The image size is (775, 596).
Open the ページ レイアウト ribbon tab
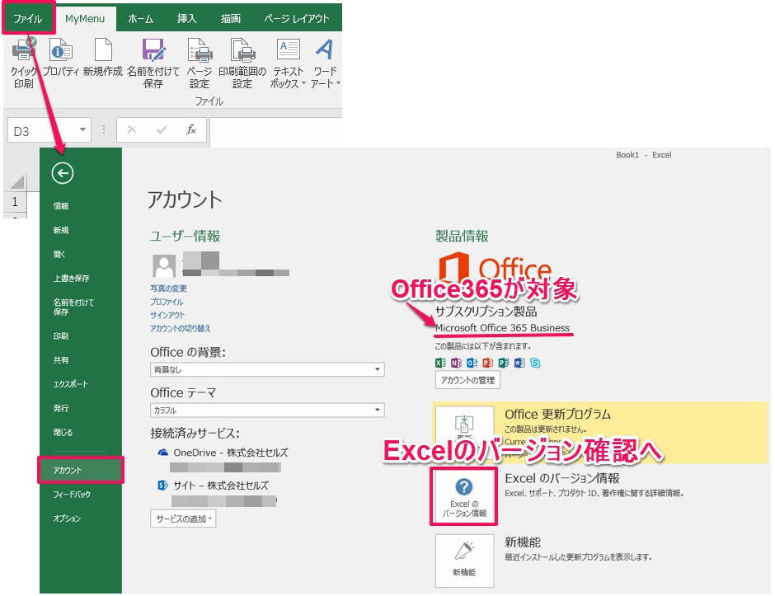tap(296, 19)
